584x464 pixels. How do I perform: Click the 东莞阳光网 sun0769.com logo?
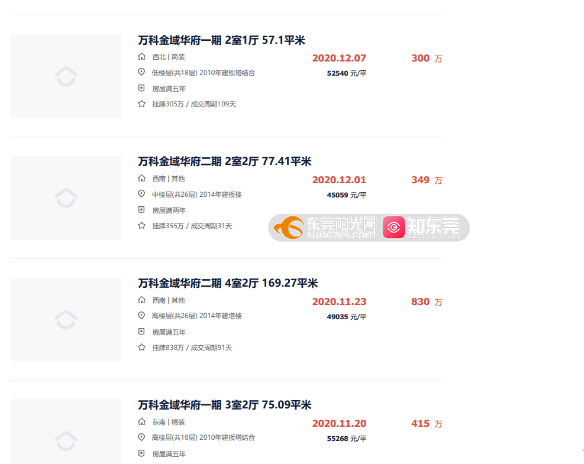(324, 228)
